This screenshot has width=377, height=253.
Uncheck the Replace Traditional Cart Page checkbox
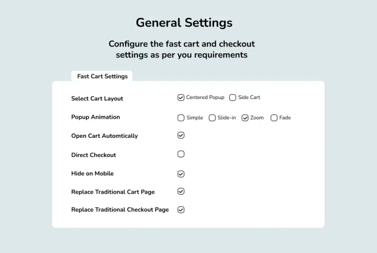point(181,191)
